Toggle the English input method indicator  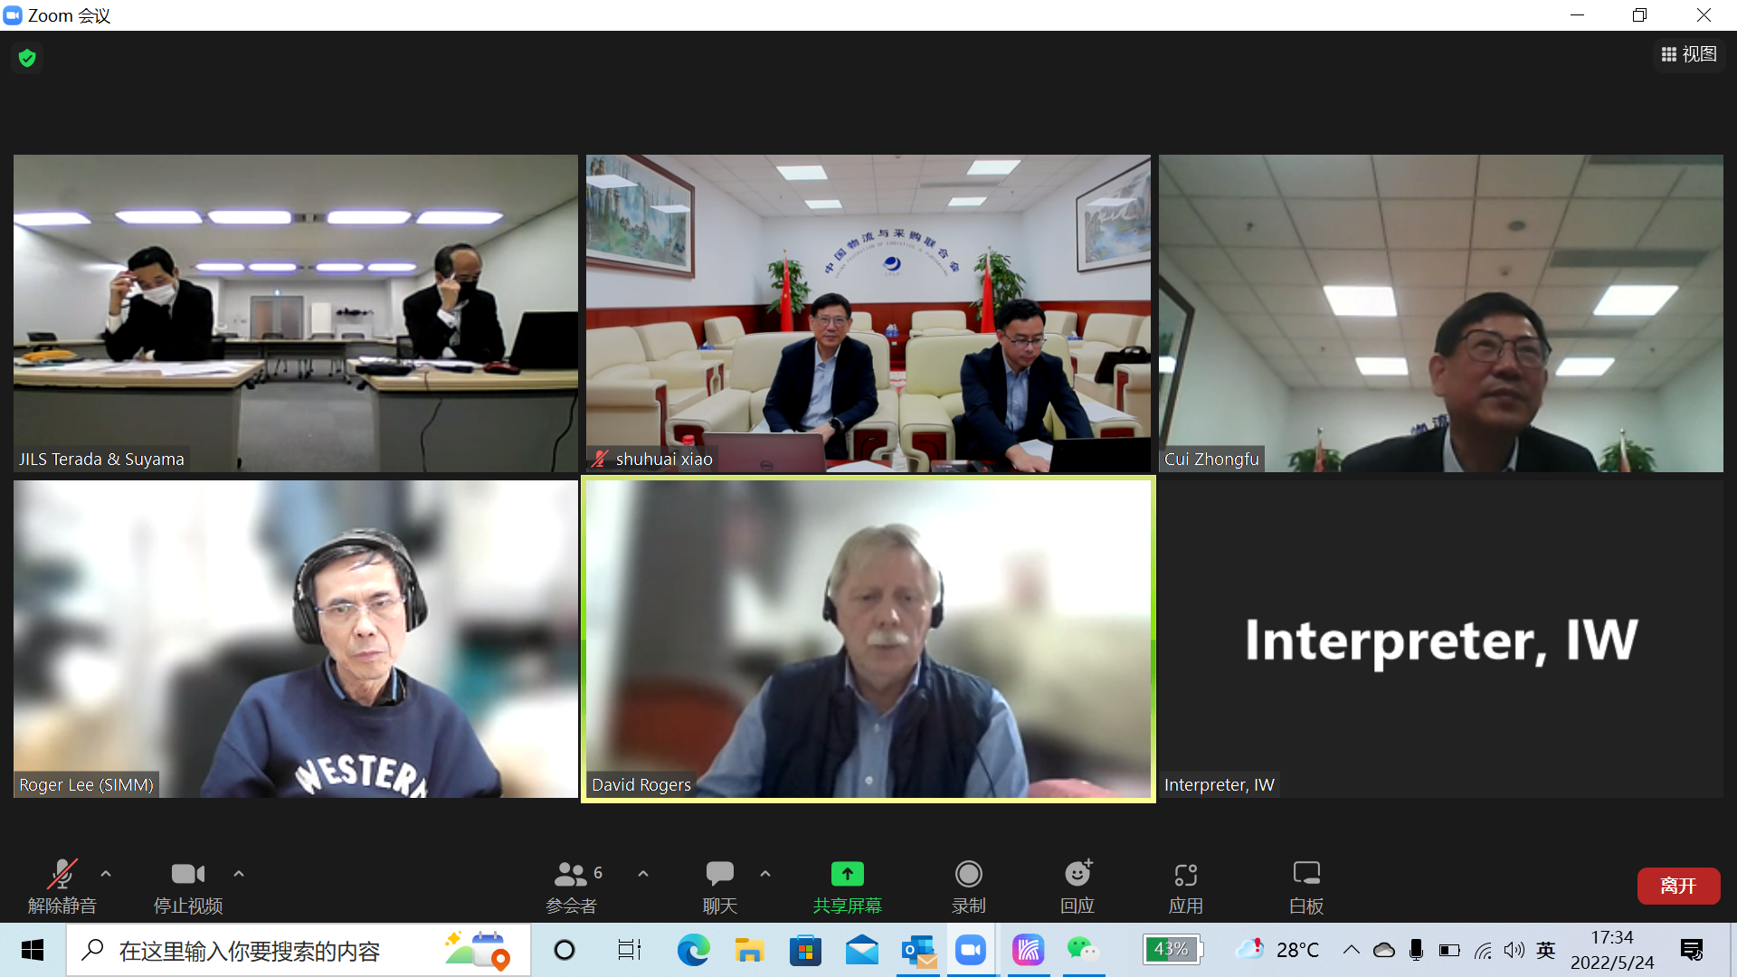1545,950
